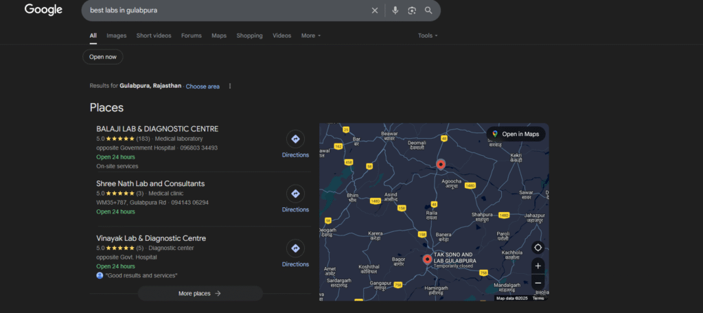Clear the search query with X icon
Screen dimensions: 703x313
click(x=375, y=10)
